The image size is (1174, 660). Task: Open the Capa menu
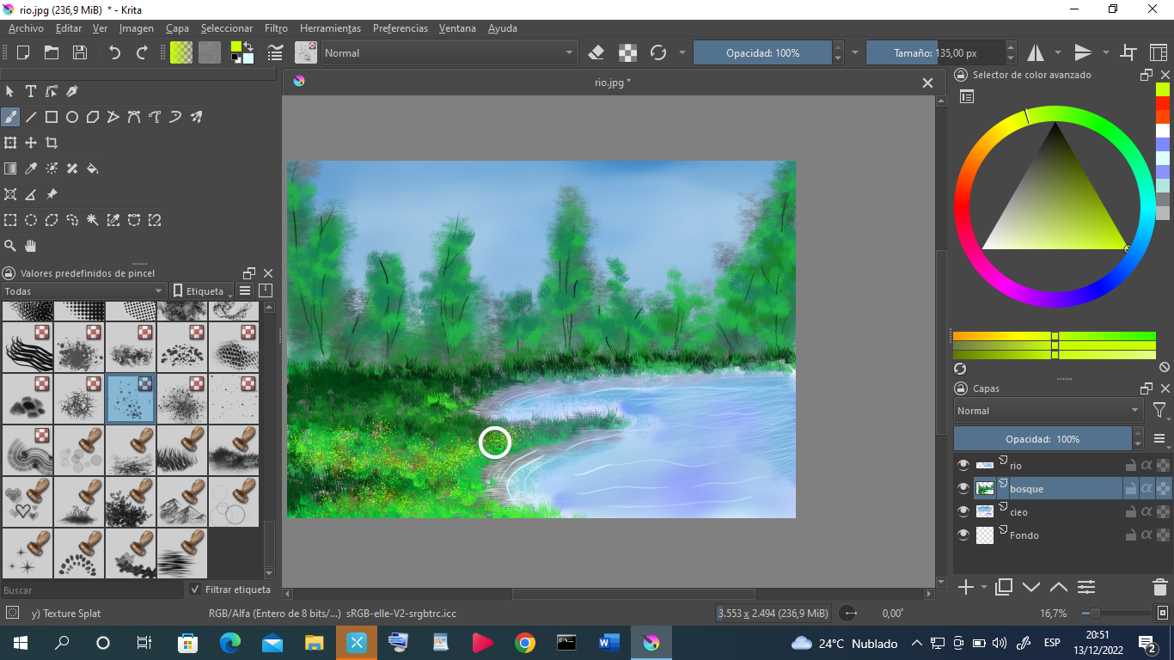point(178,28)
